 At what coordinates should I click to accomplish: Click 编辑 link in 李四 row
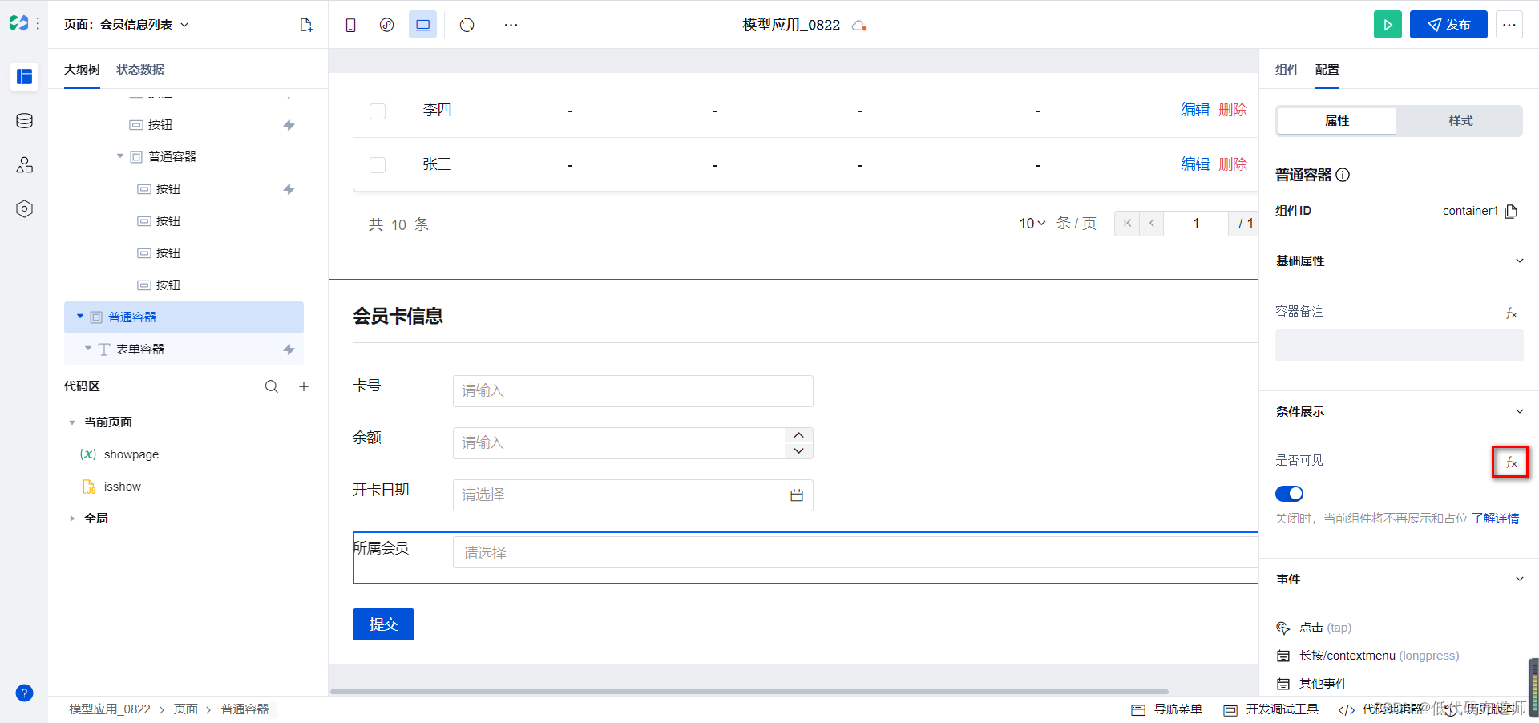(1195, 110)
